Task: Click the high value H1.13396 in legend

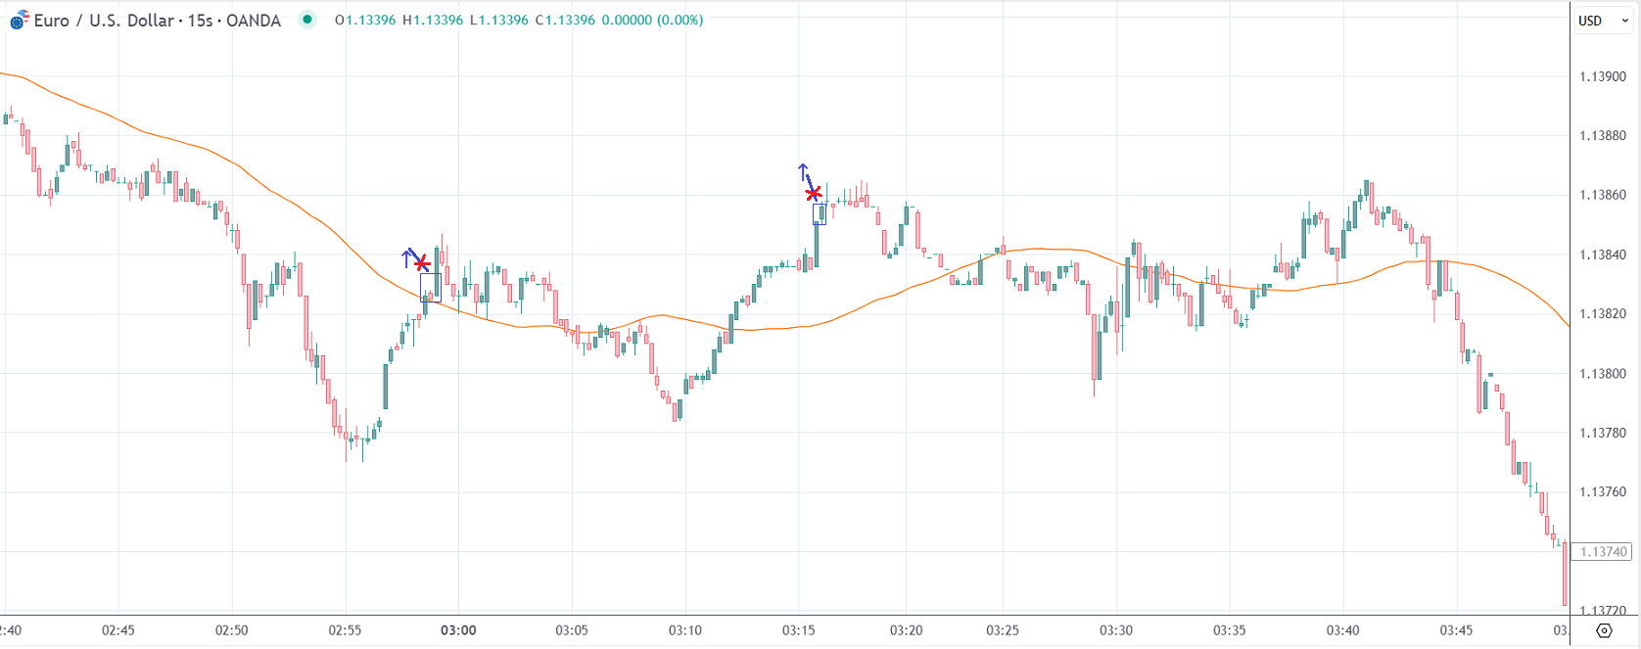Action: 433,20
